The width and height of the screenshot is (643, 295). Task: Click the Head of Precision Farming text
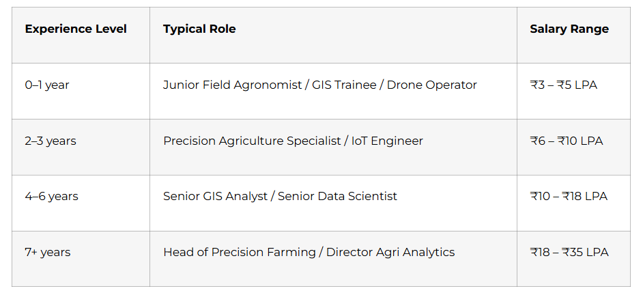[x=237, y=252]
